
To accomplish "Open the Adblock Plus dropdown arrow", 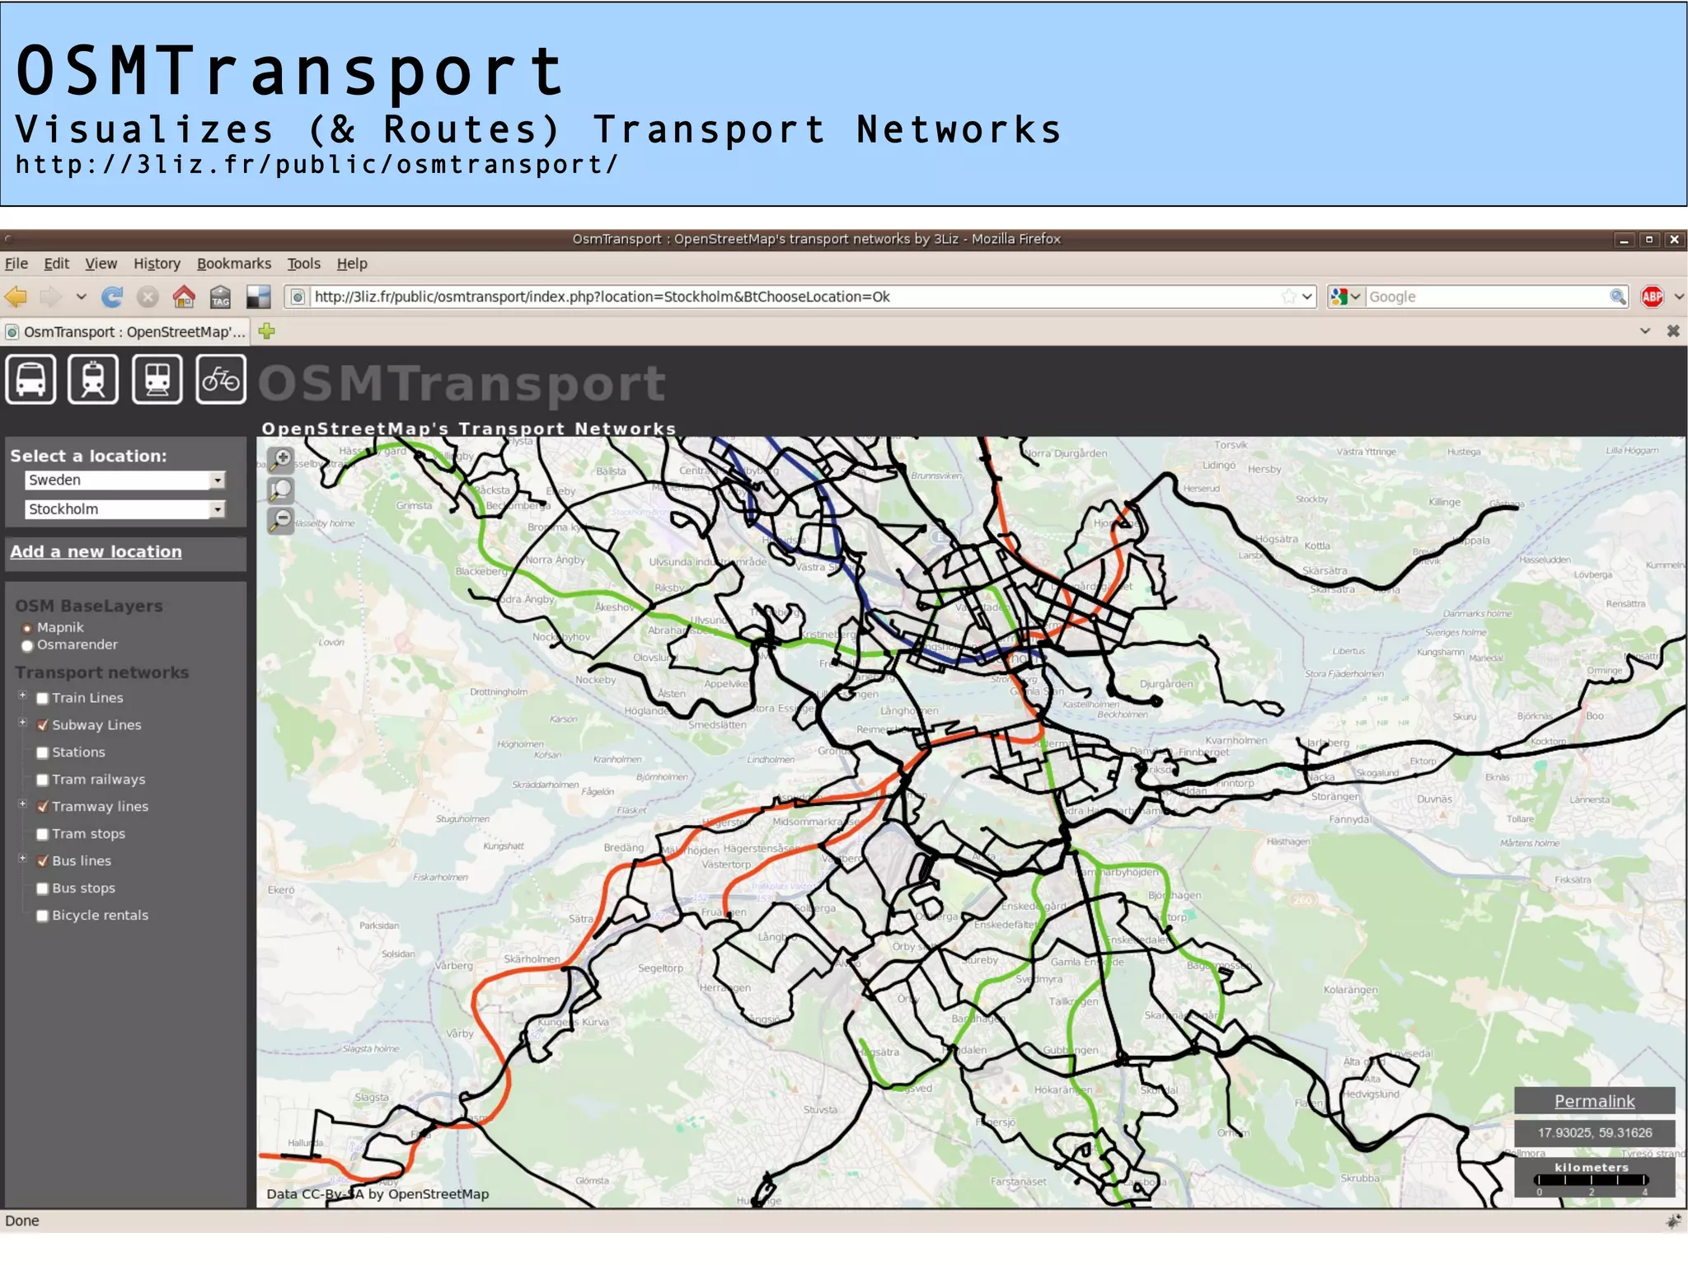I will [1679, 297].
